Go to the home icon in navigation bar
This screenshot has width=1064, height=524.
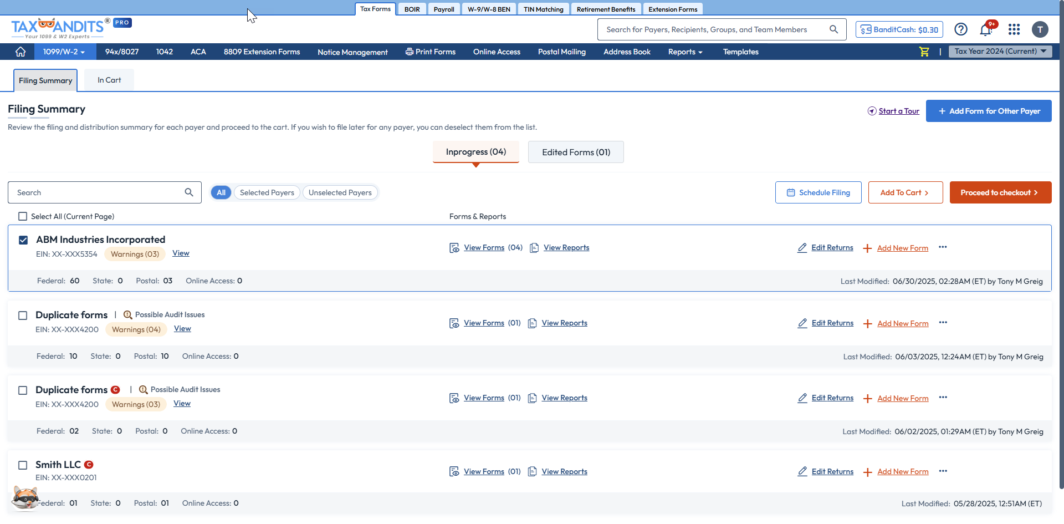pyautogui.click(x=21, y=52)
